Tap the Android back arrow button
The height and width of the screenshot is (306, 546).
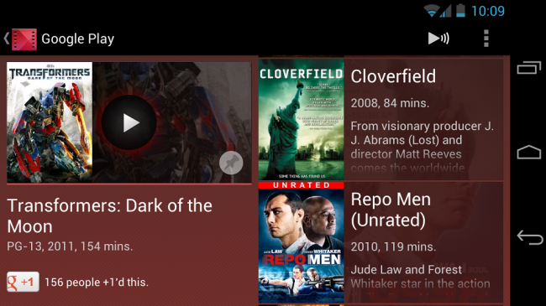pos(530,237)
